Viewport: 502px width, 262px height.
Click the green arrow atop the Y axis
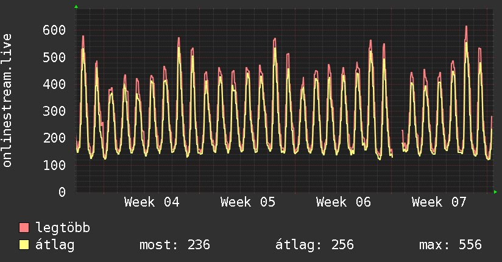[x=76, y=7]
